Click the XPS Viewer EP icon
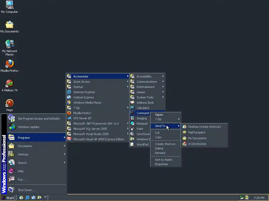This screenshot has height=201, width=269. click(69, 118)
